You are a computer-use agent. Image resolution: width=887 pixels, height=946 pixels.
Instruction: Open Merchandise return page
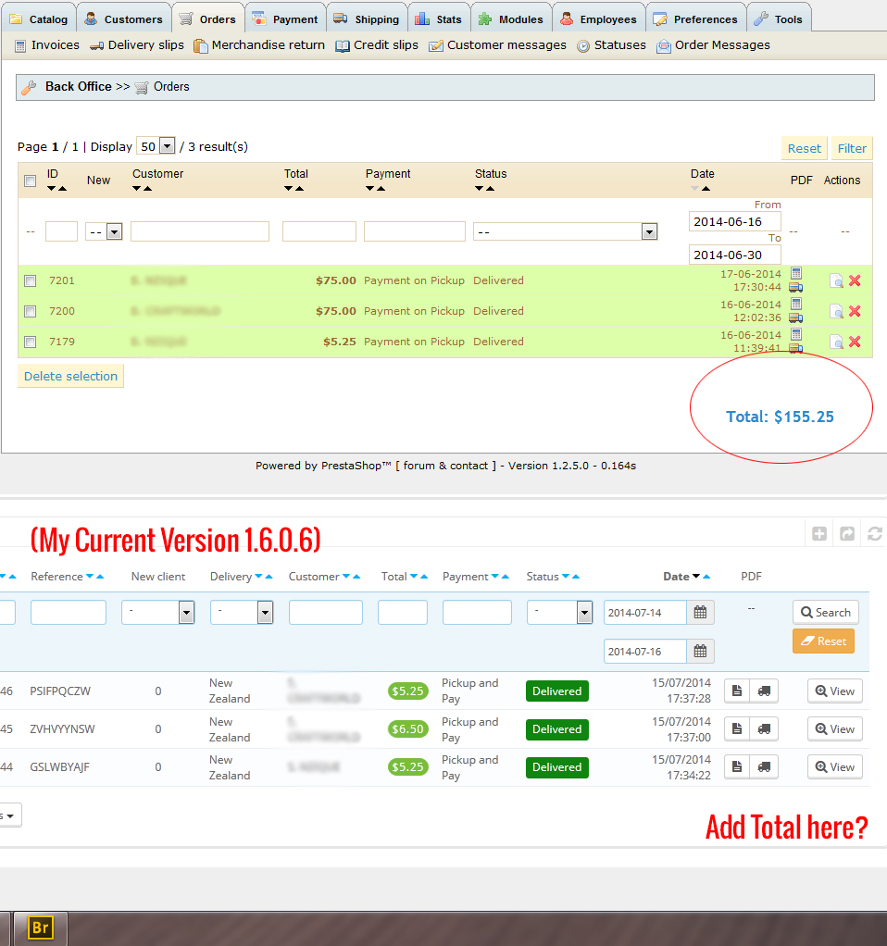pyautogui.click(x=259, y=45)
